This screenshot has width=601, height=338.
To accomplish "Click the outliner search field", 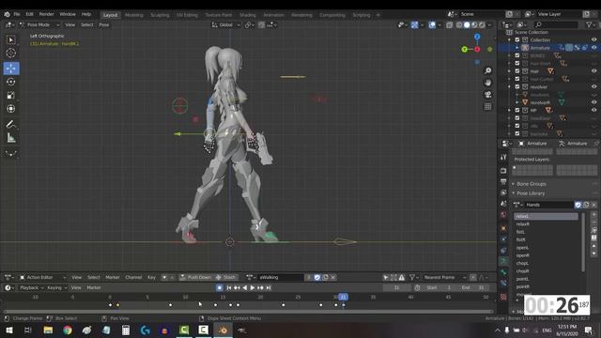I will 556,25.
